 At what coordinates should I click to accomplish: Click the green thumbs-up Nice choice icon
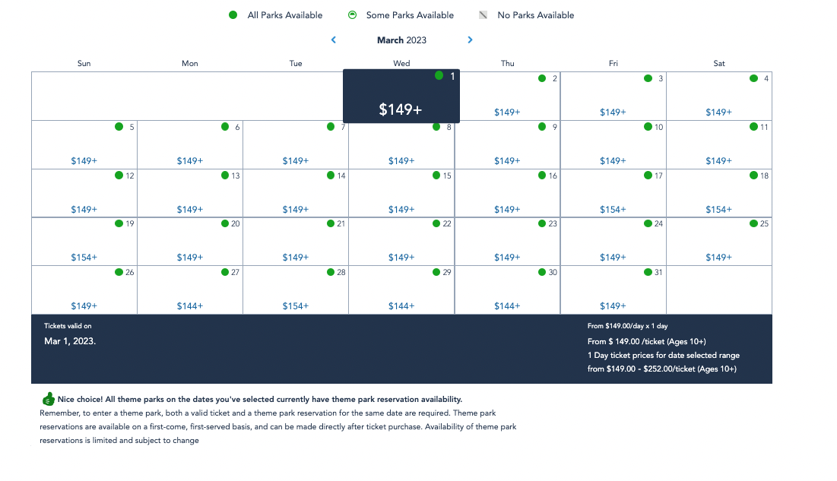coord(47,399)
